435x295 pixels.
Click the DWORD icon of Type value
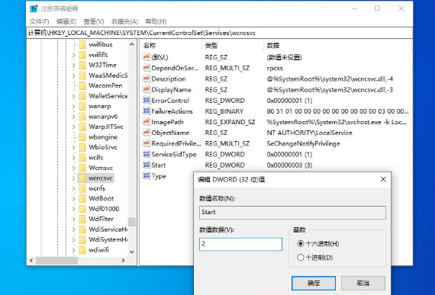pyautogui.click(x=147, y=176)
